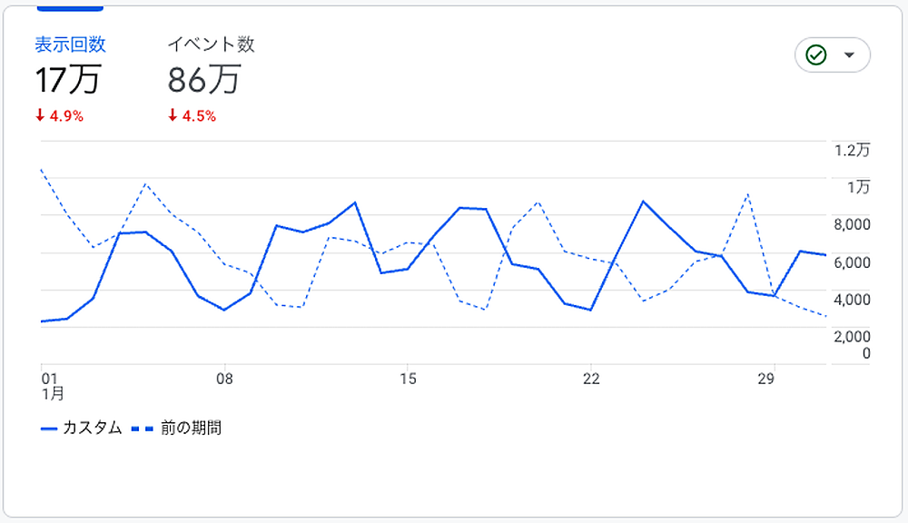The width and height of the screenshot is (908, 523).
Task: Click the dashed line 前の期間 legend icon
Action: pos(143,428)
